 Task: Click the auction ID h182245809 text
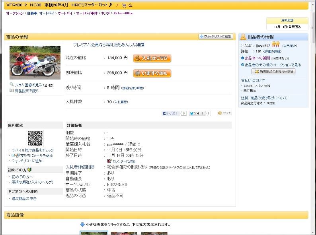117,185
